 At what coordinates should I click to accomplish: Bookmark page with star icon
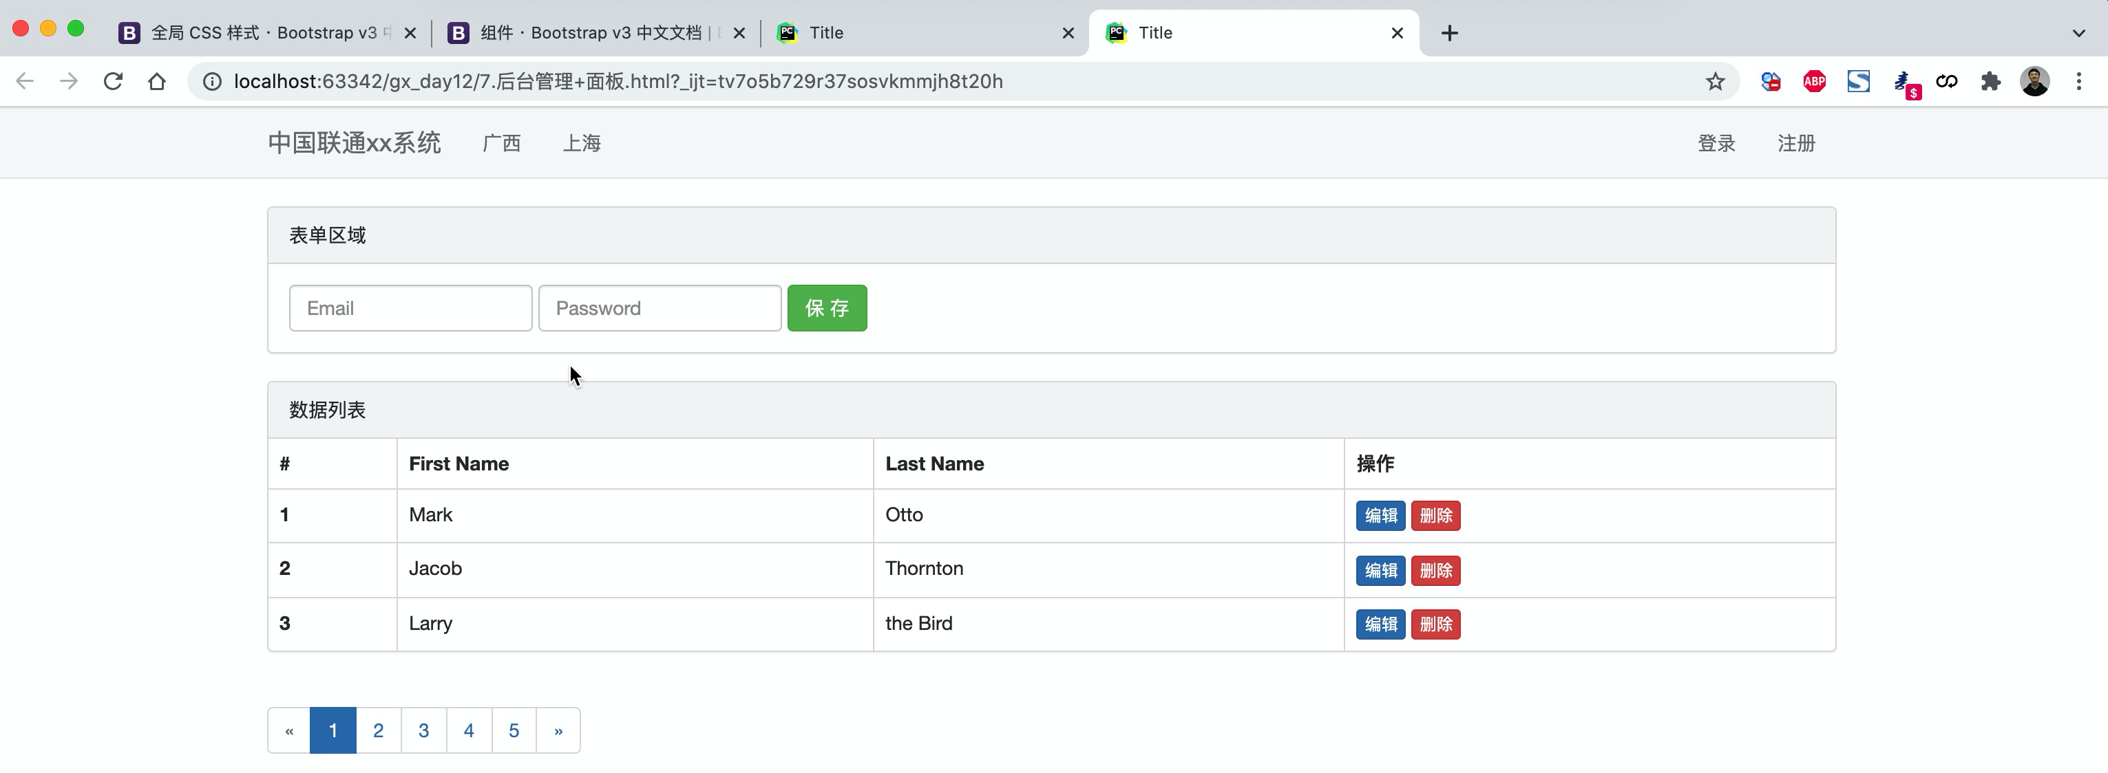(1715, 81)
